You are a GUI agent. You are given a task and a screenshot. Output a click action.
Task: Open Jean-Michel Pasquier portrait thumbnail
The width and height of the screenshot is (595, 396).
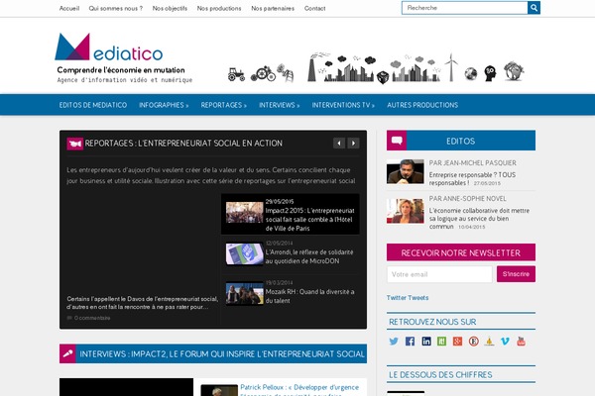(x=406, y=171)
